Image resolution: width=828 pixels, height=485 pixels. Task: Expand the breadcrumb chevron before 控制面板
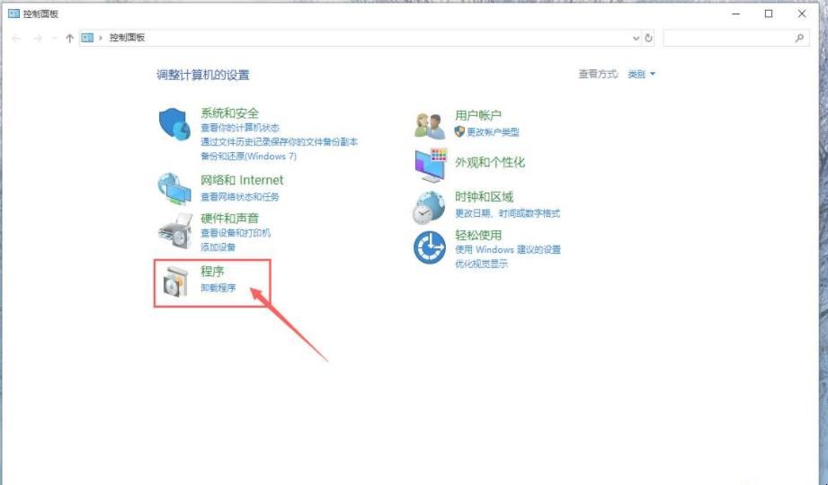101,38
